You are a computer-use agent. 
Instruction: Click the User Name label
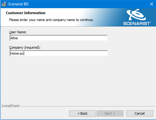(18, 32)
